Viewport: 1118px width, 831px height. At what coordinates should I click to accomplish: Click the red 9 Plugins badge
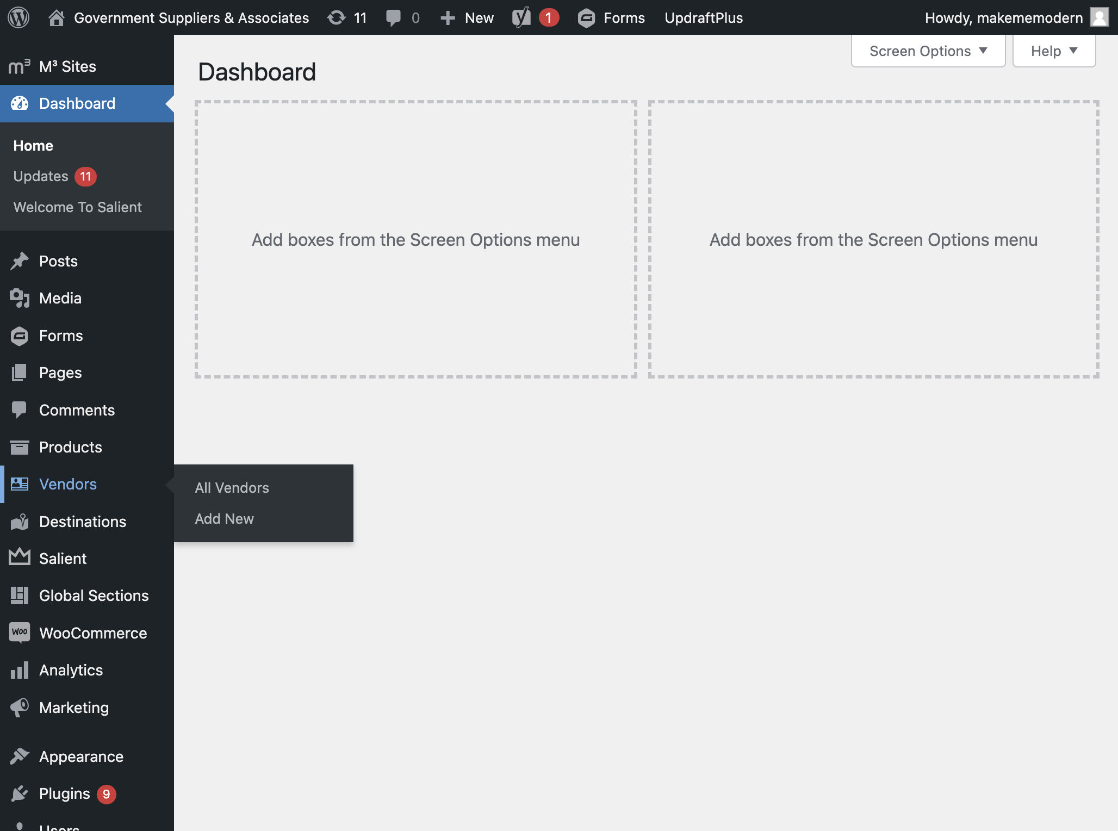[107, 794]
